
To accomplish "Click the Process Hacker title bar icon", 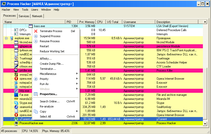I will tap(4, 4).
